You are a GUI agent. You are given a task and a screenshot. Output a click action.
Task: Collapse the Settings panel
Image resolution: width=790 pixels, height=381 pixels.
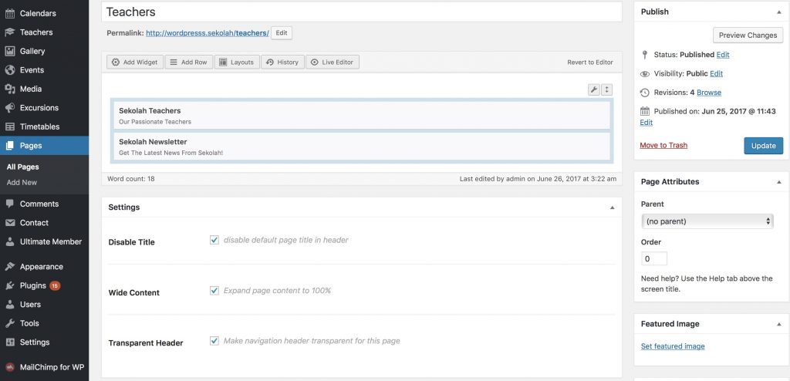tap(612, 207)
